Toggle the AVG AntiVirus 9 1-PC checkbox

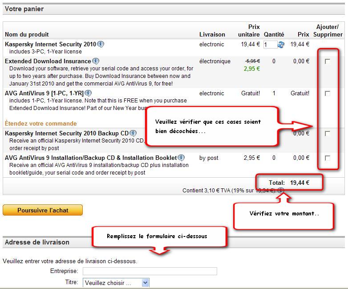[328, 94]
